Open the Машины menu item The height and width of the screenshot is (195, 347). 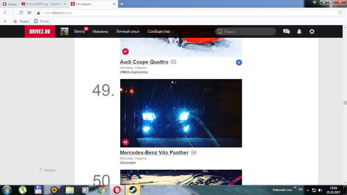(x=100, y=31)
